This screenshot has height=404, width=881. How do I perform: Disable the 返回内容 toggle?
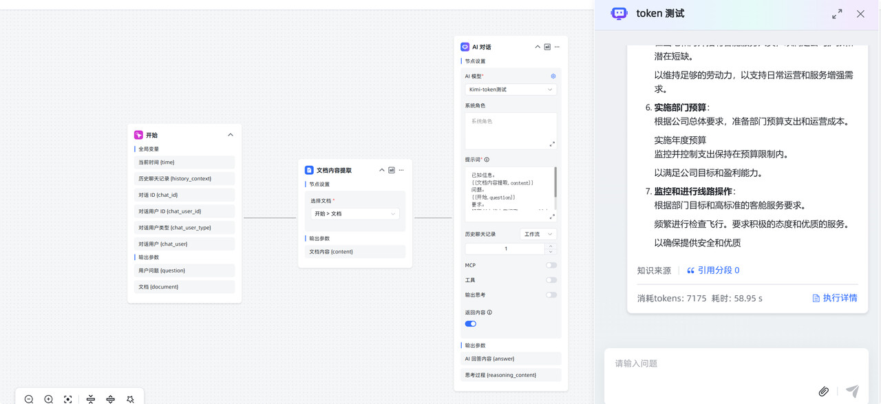(471, 323)
